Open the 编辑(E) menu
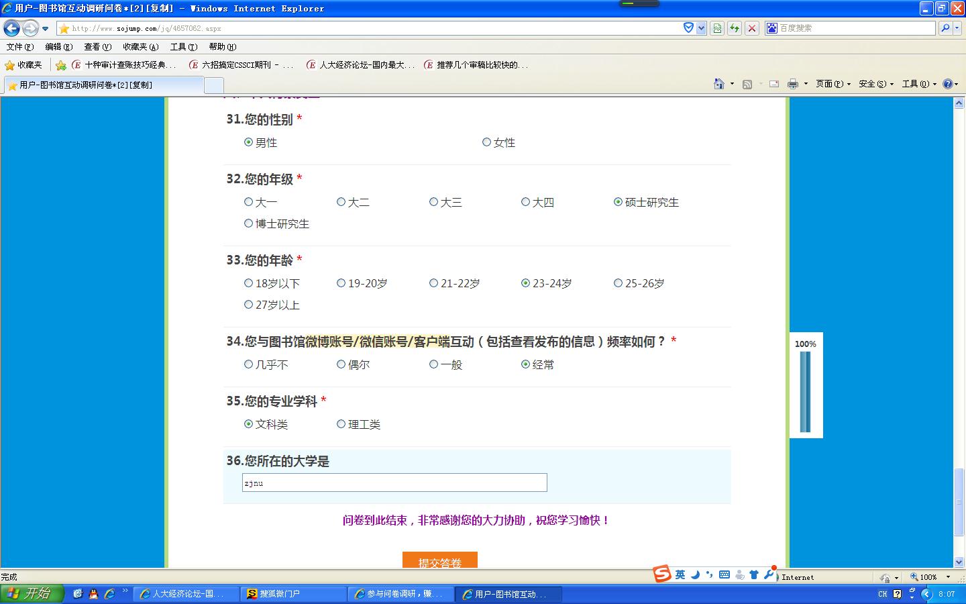Image resolution: width=966 pixels, height=604 pixels. pyautogui.click(x=59, y=47)
